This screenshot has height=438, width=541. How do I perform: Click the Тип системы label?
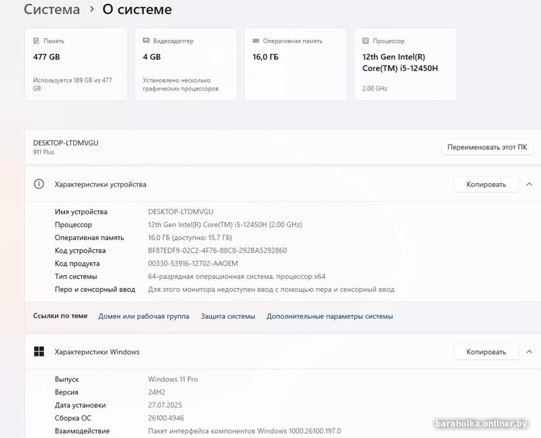coord(76,276)
